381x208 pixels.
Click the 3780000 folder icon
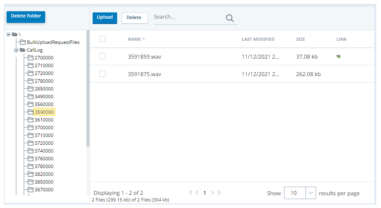(x=30, y=166)
